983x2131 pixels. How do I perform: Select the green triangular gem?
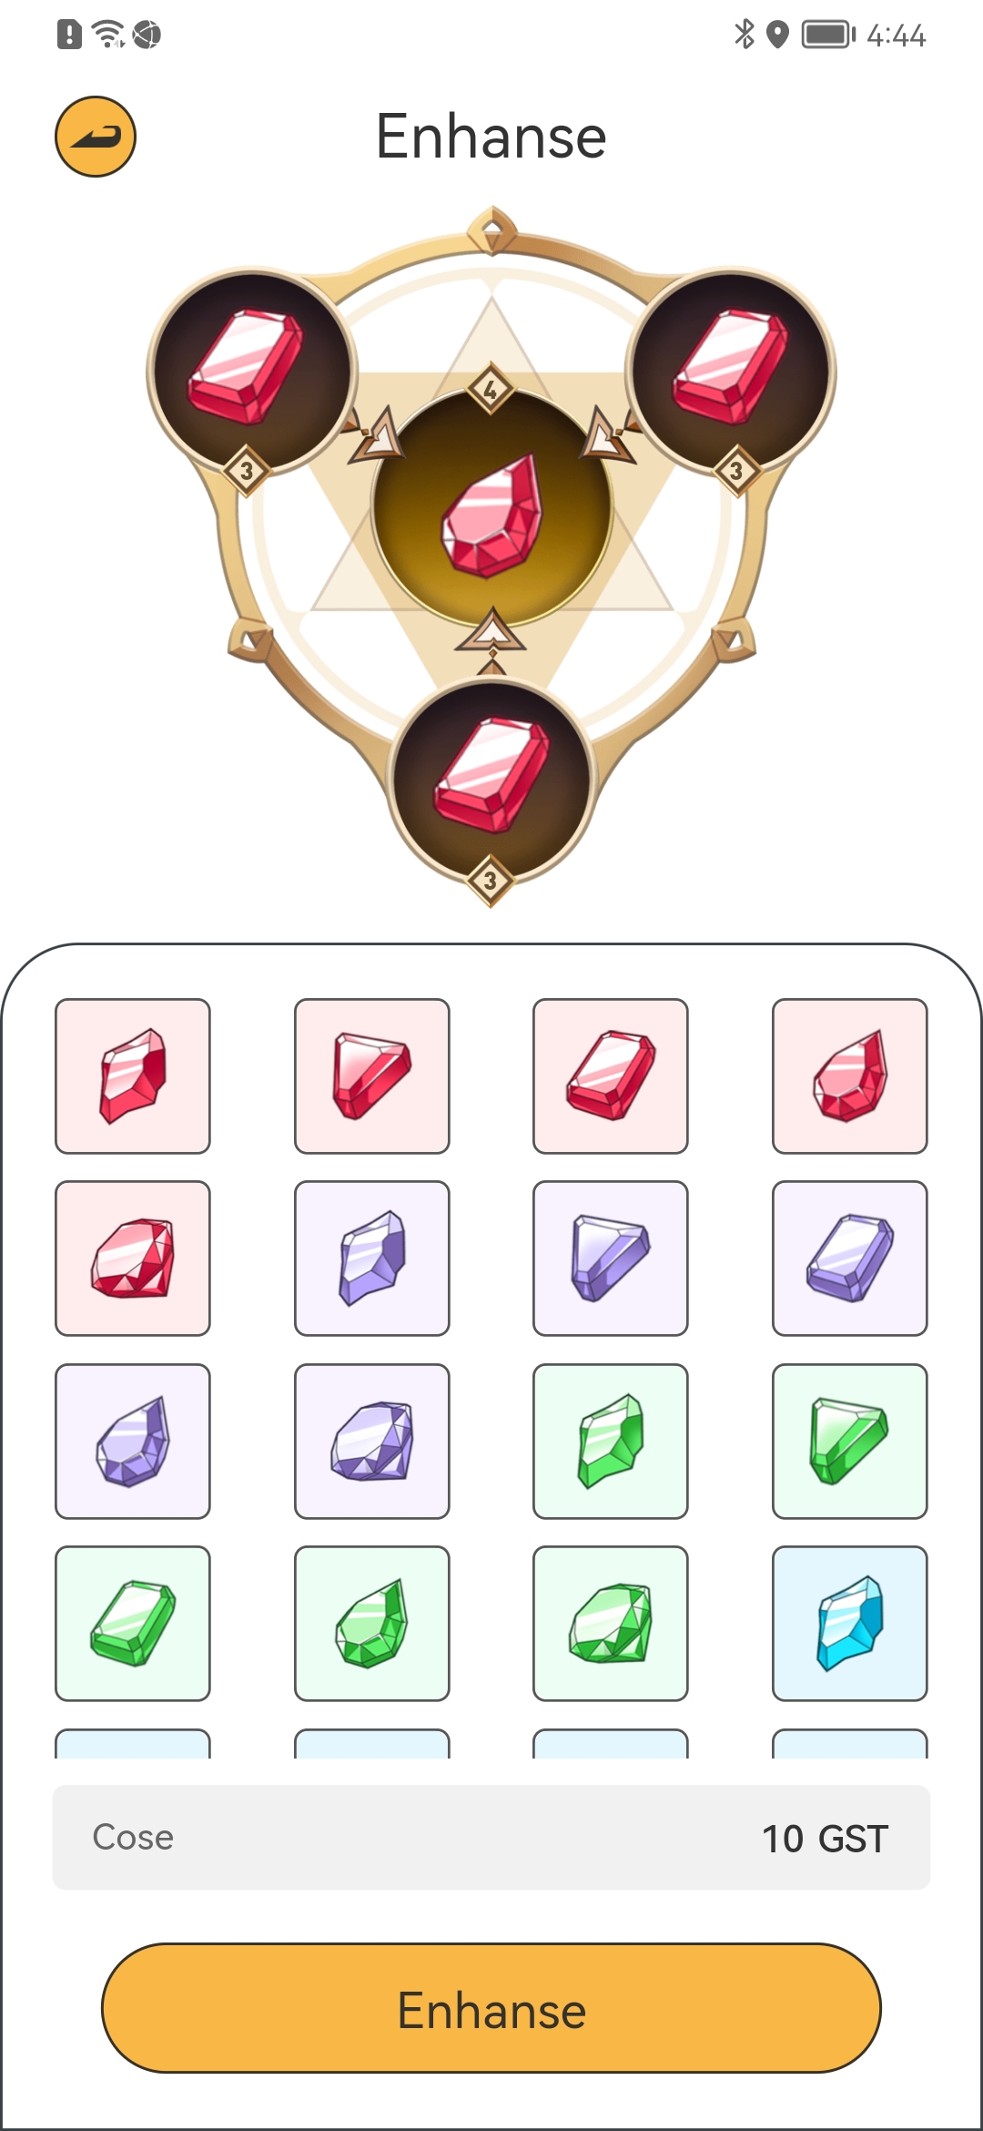(850, 1441)
